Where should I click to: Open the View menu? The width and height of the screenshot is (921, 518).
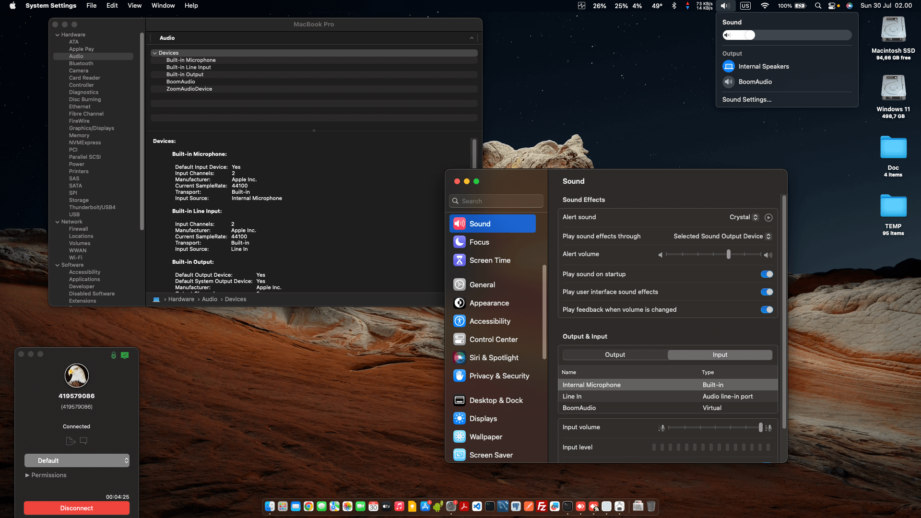tap(134, 6)
